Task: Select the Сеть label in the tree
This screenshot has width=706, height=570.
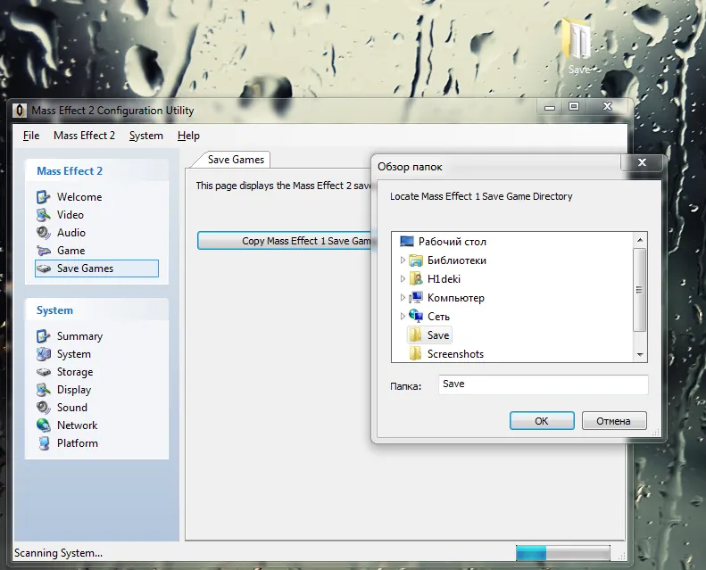Action: coord(438,317)
